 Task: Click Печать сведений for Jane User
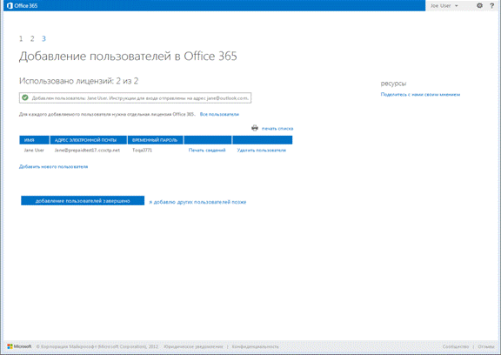207,151
